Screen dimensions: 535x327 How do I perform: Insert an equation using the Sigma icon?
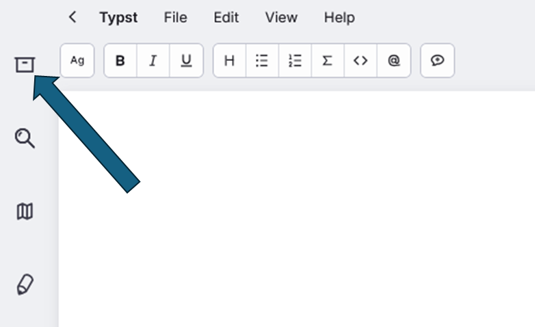[x=328, y=61]
